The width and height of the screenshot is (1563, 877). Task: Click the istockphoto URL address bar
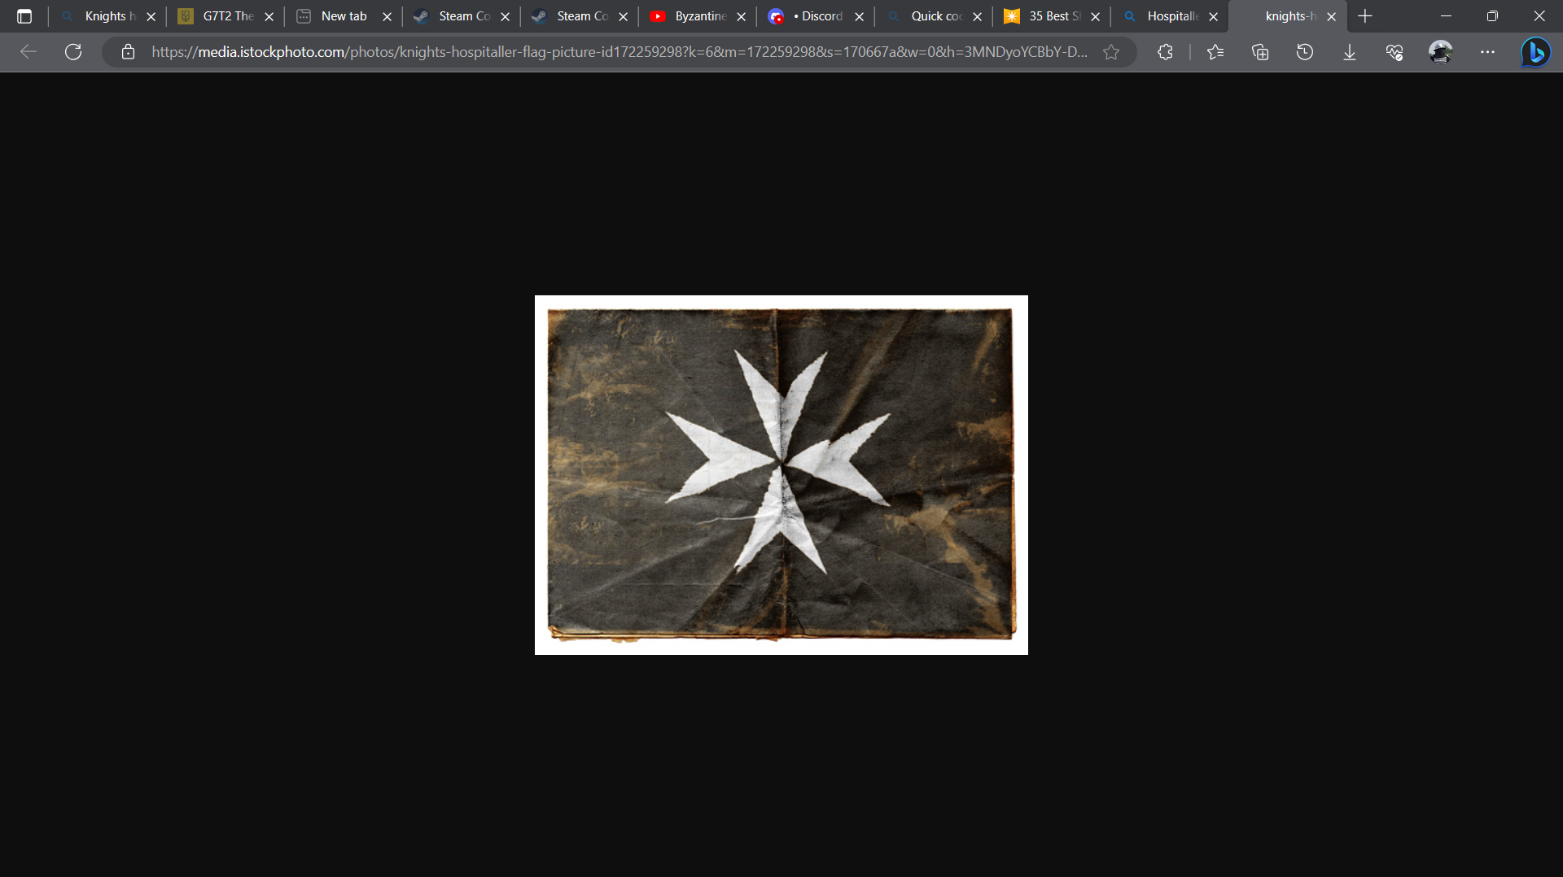click(x=619, y=52)
